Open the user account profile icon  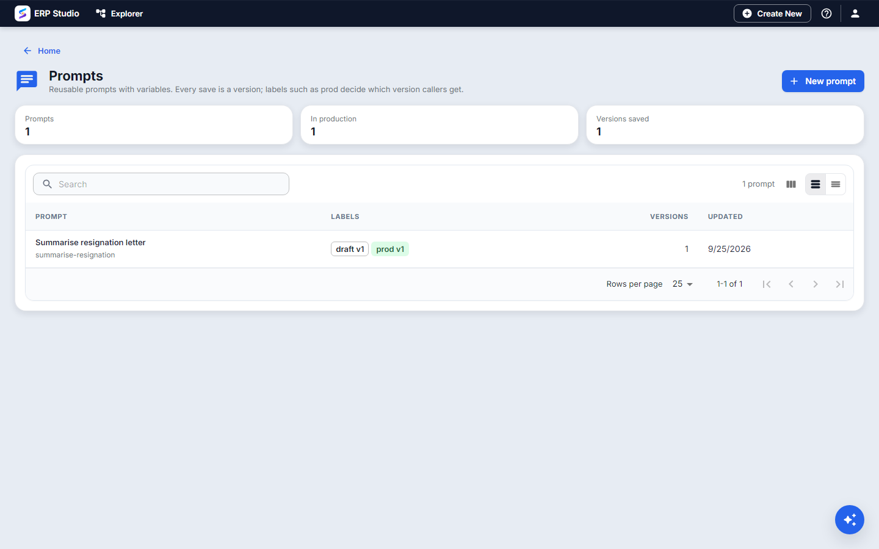pyautogui.click(x=855, y=13)
